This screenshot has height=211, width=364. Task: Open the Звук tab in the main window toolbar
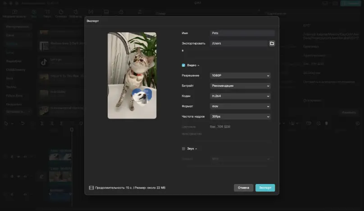34,13
